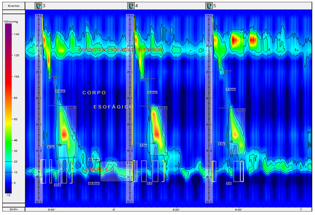315x215 pixels.
Task: Click the 11.5 IRP value under swallow 3
Action: pyautogui.click(x=57, y=185)
